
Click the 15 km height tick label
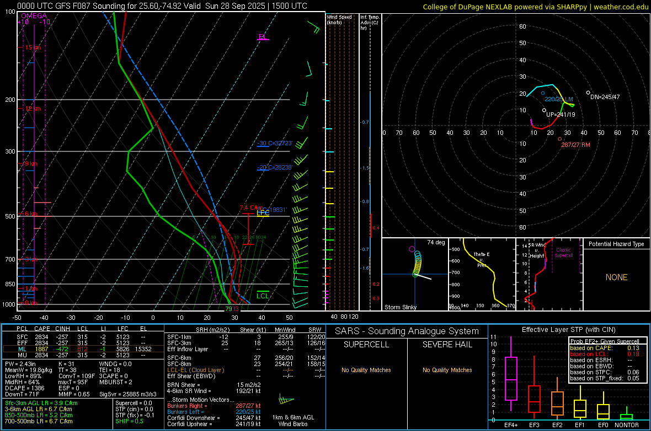click(x=33, y=48)
